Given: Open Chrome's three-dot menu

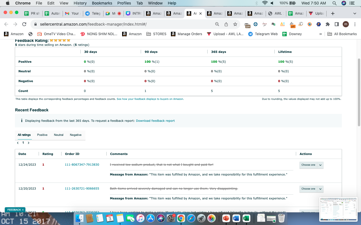Looking at the screenshot, I should pyautogui.click(x=354, y=24).
